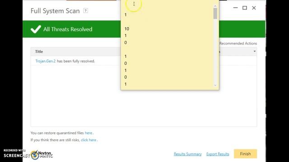This screenshot has width=289, height=162.
Task: Grab the sticky note scrollbar thumb
Action: point(215,13)
